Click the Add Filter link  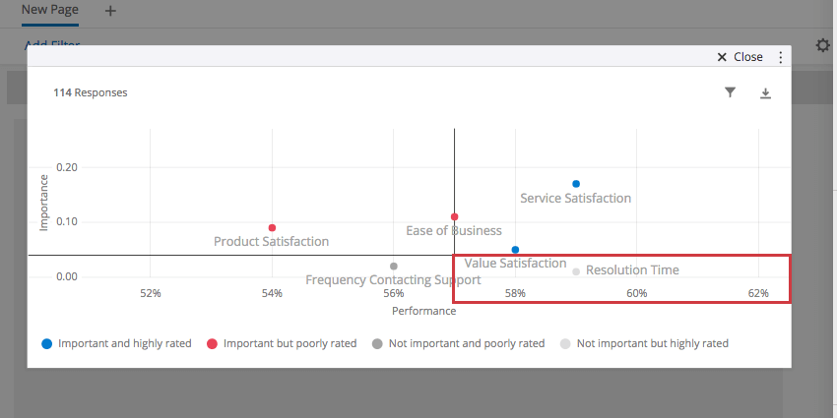tap(52, 44)
